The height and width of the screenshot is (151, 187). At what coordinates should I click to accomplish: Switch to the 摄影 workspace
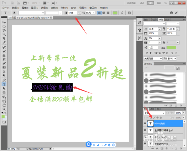[159, 3]
